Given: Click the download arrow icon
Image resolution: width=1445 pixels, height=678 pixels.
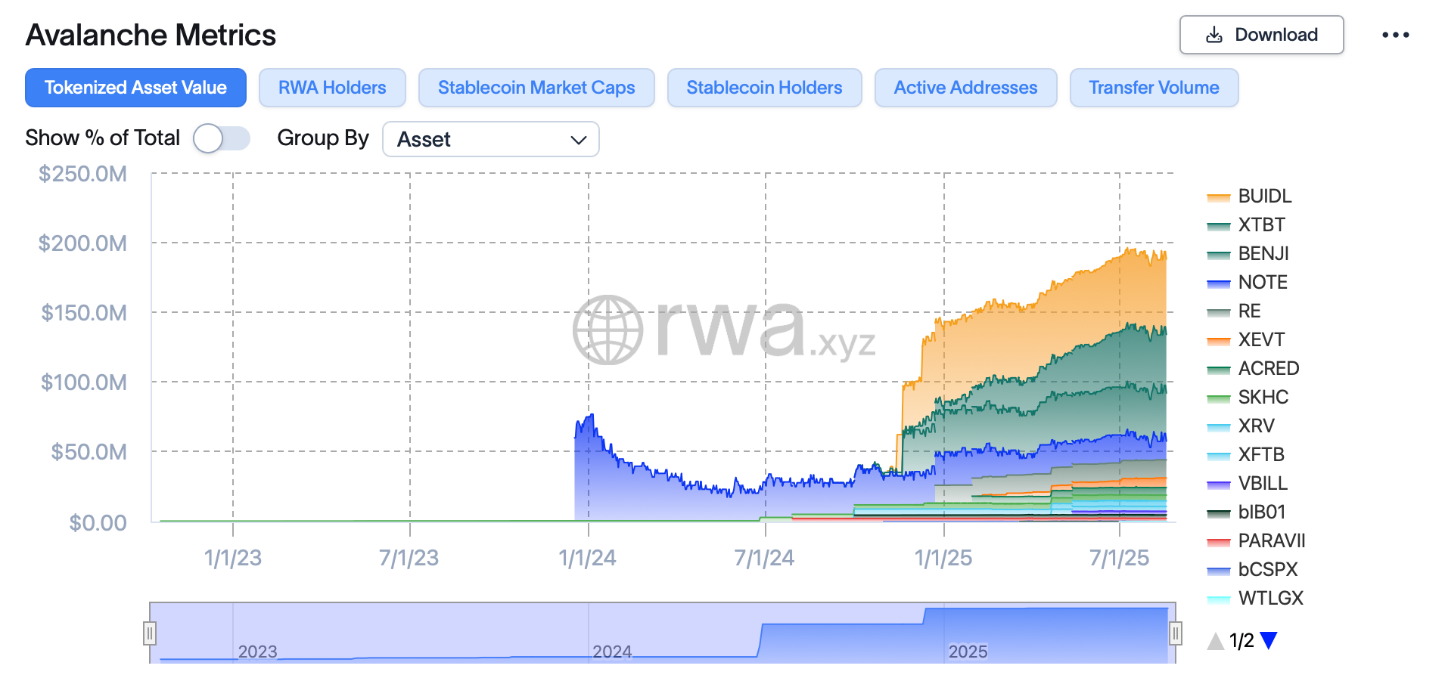Looking at the screenshot, I should point(1214,35).
